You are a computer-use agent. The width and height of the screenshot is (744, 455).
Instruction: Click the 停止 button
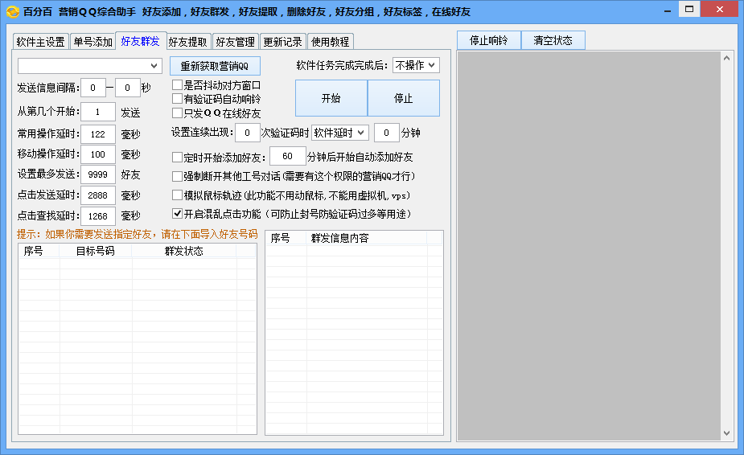pos(404,98)
